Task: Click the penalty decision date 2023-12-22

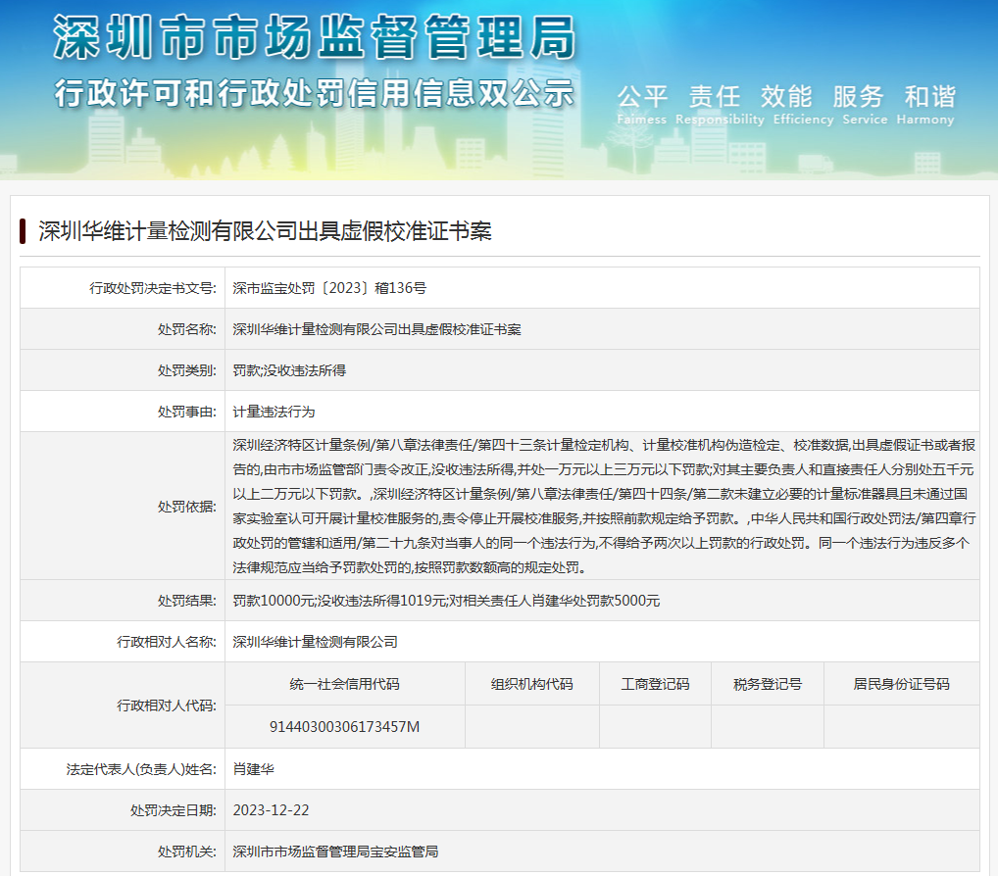Action: tap(271, 810)
